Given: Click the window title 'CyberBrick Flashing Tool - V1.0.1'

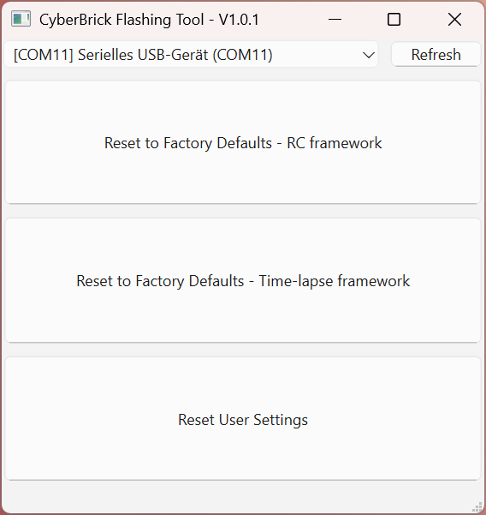Looking at the screenshot, I should pos(149,20).
